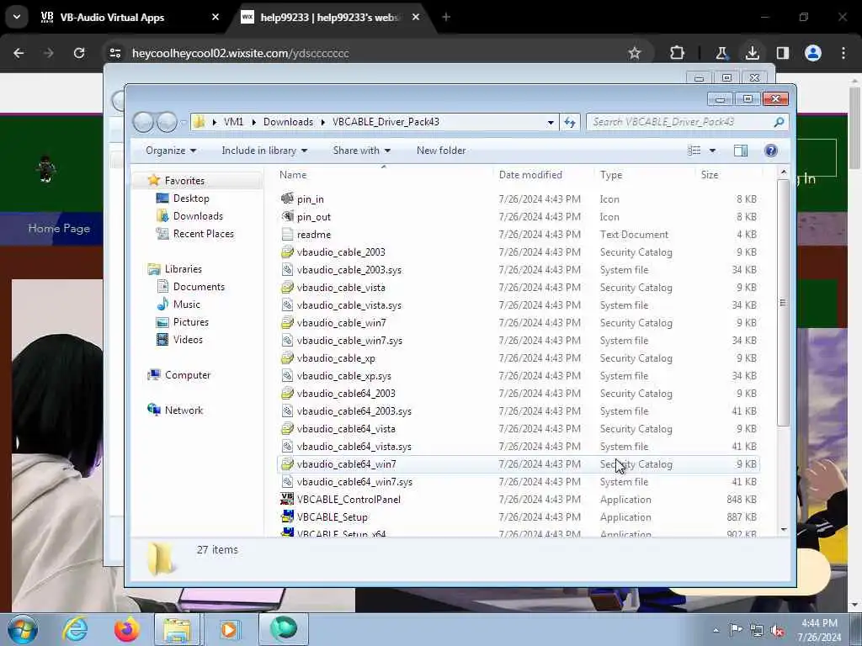Open the view options dropdown arrow

click(712, 151)
